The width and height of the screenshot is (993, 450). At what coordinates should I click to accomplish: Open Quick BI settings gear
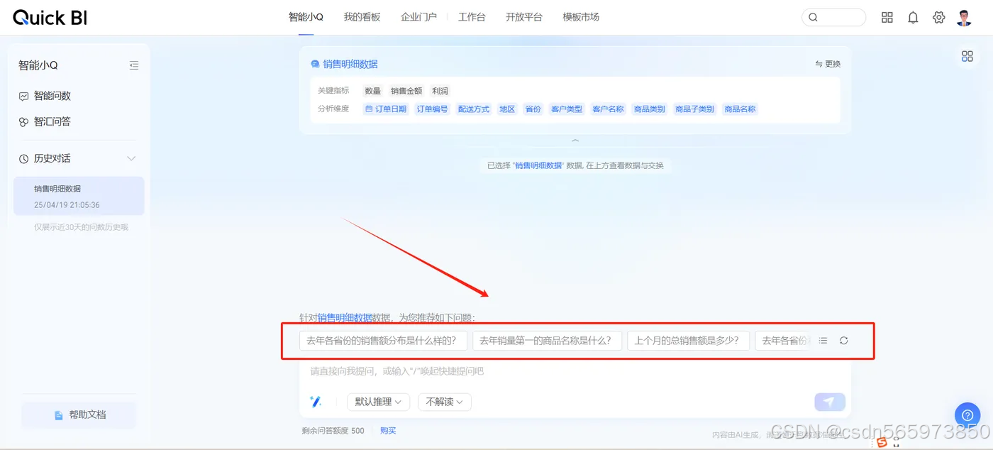click(x=938, y=17)
